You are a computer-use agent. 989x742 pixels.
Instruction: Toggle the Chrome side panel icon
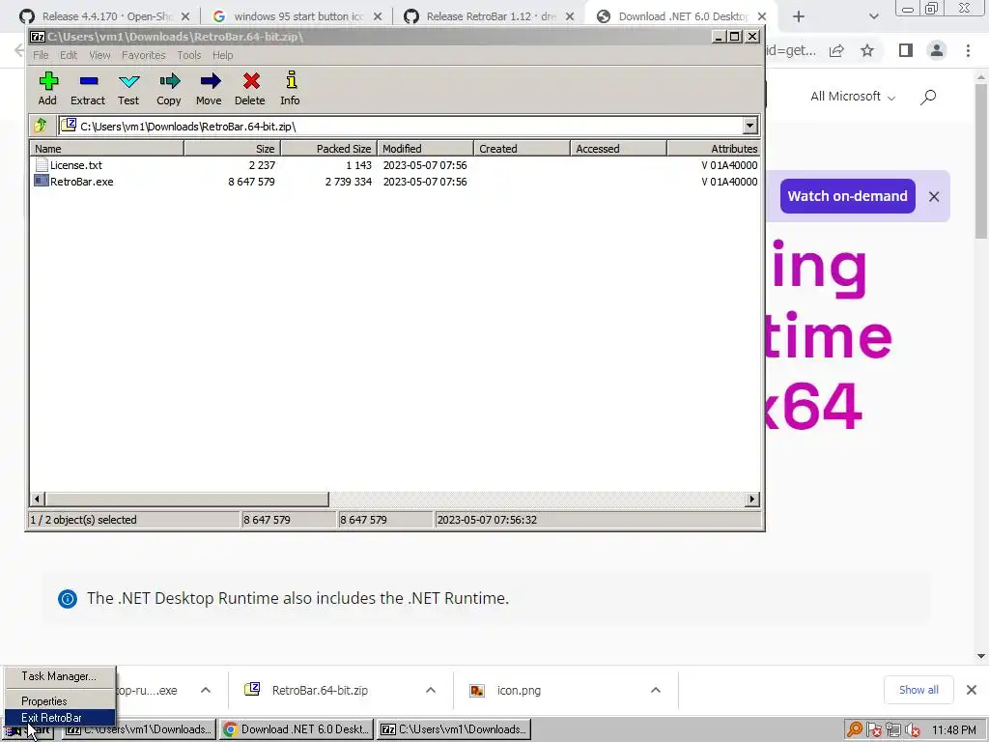coord(906,50)
